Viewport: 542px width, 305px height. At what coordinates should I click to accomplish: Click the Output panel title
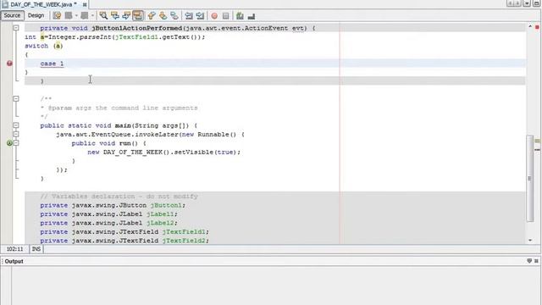(x=14, y=261)
